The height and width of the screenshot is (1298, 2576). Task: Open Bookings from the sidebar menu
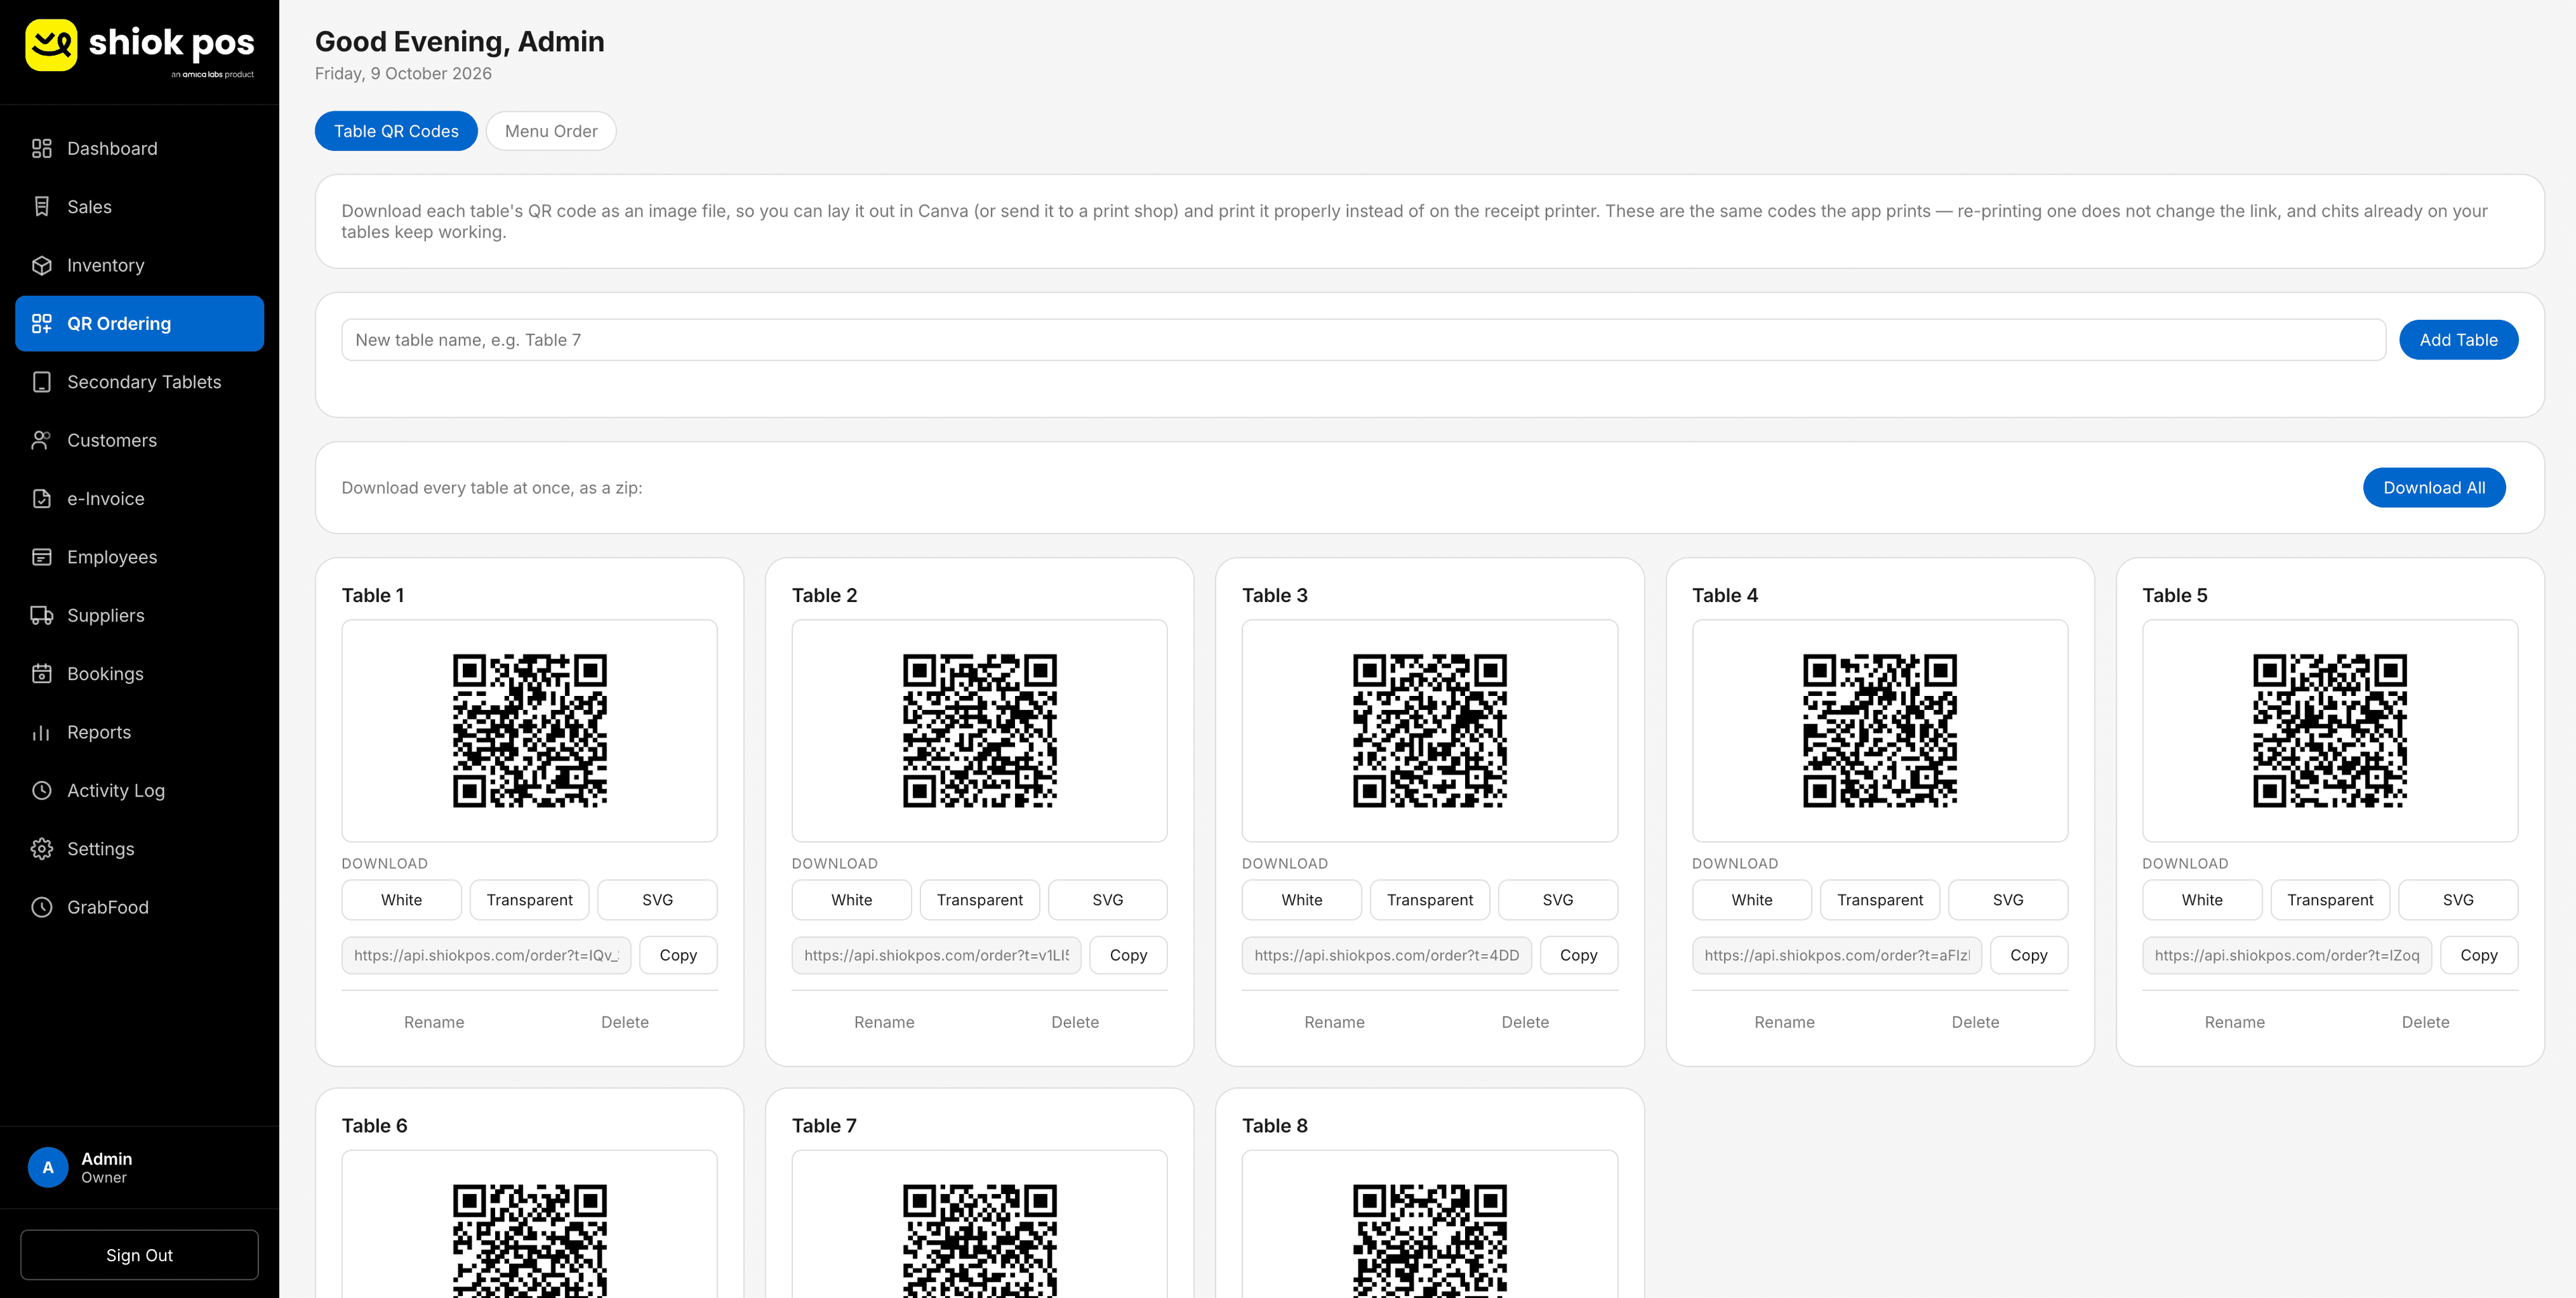(139, 674)
